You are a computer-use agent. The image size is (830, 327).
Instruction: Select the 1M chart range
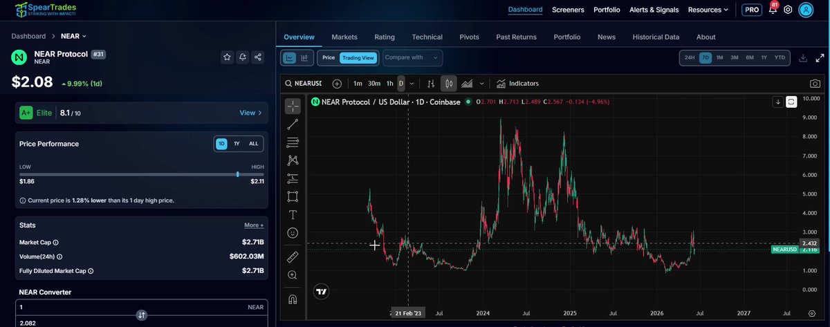pyautogui.click(x=719, y=58)
